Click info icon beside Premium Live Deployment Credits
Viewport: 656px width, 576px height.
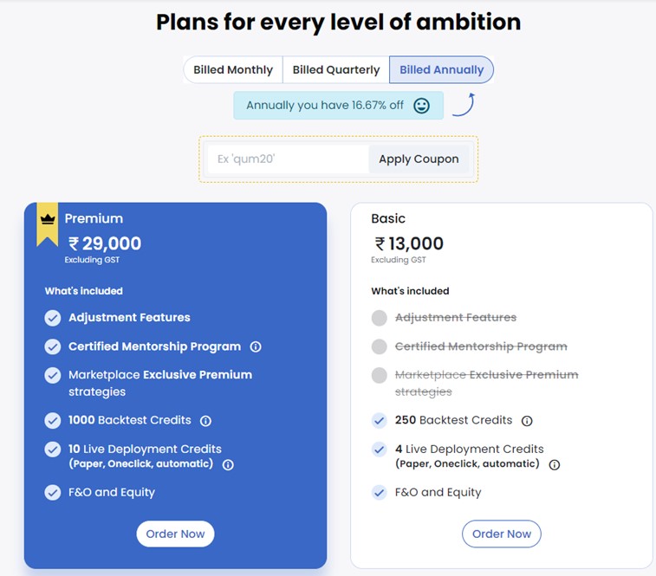(x=228, y=464)
